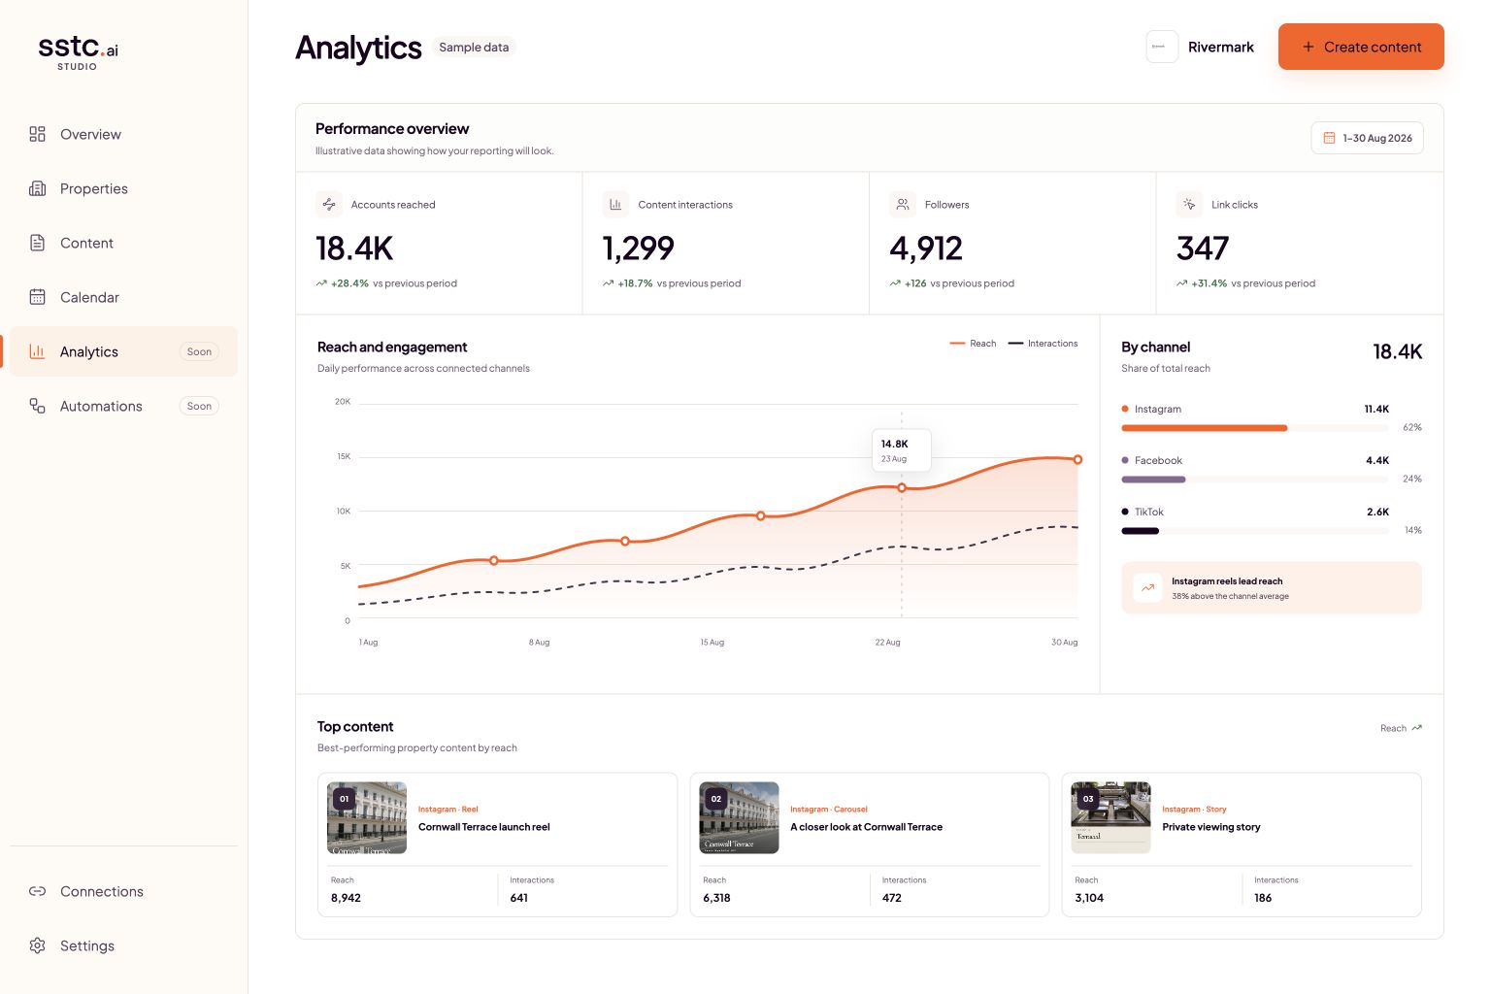Open A closer look at Cornwall Terrace
The height and width of the screenshot is (994, 1491).
tap(866, 827)
